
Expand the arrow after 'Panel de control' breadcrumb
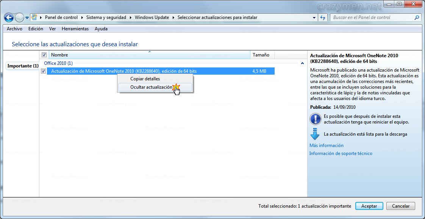click(82, 17)
